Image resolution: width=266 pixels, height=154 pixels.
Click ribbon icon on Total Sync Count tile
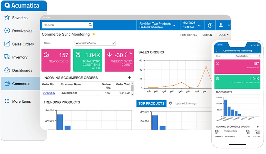pos(78,54)
